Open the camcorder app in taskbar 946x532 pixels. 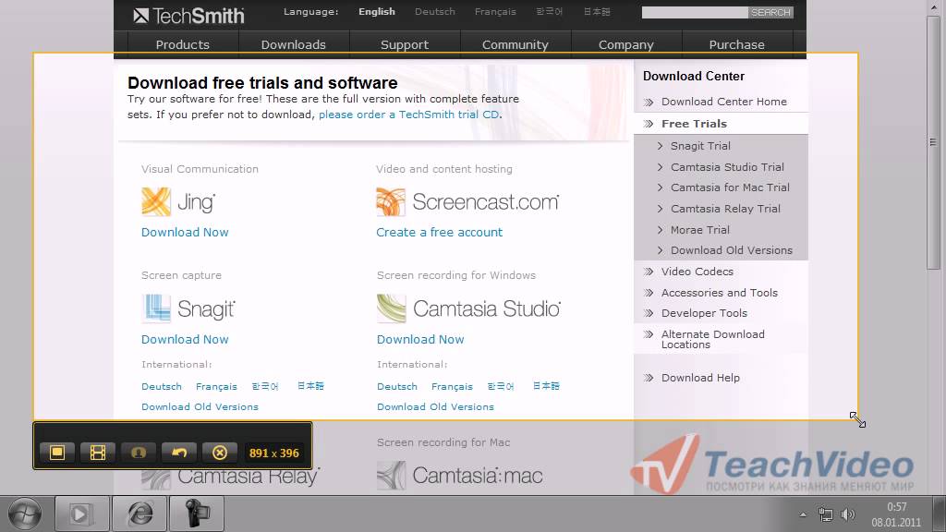197,514
